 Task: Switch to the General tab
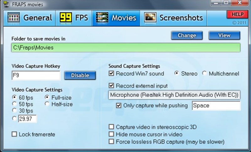point(37,18)
